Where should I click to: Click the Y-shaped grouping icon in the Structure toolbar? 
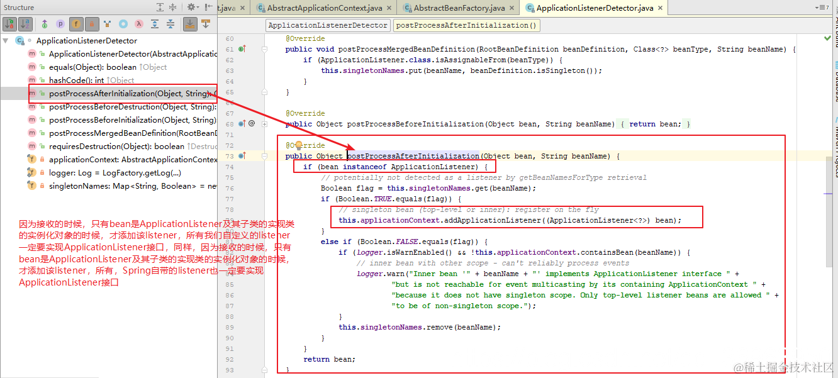tap(108, 24)
